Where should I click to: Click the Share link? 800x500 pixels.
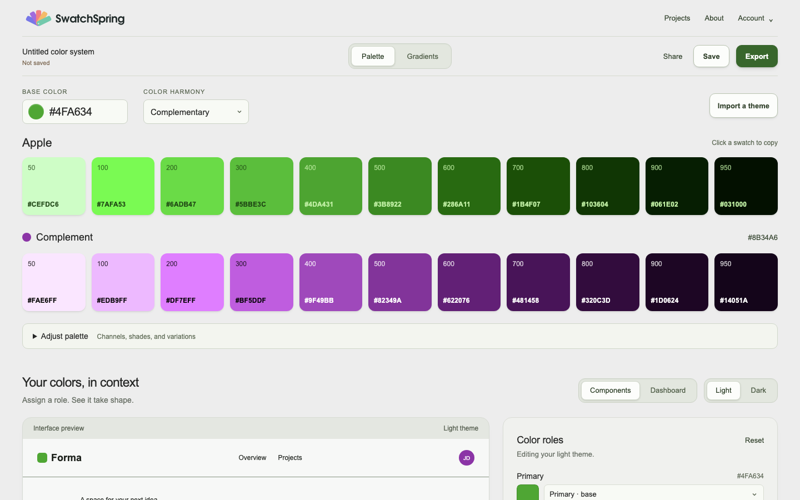(673, 56)
